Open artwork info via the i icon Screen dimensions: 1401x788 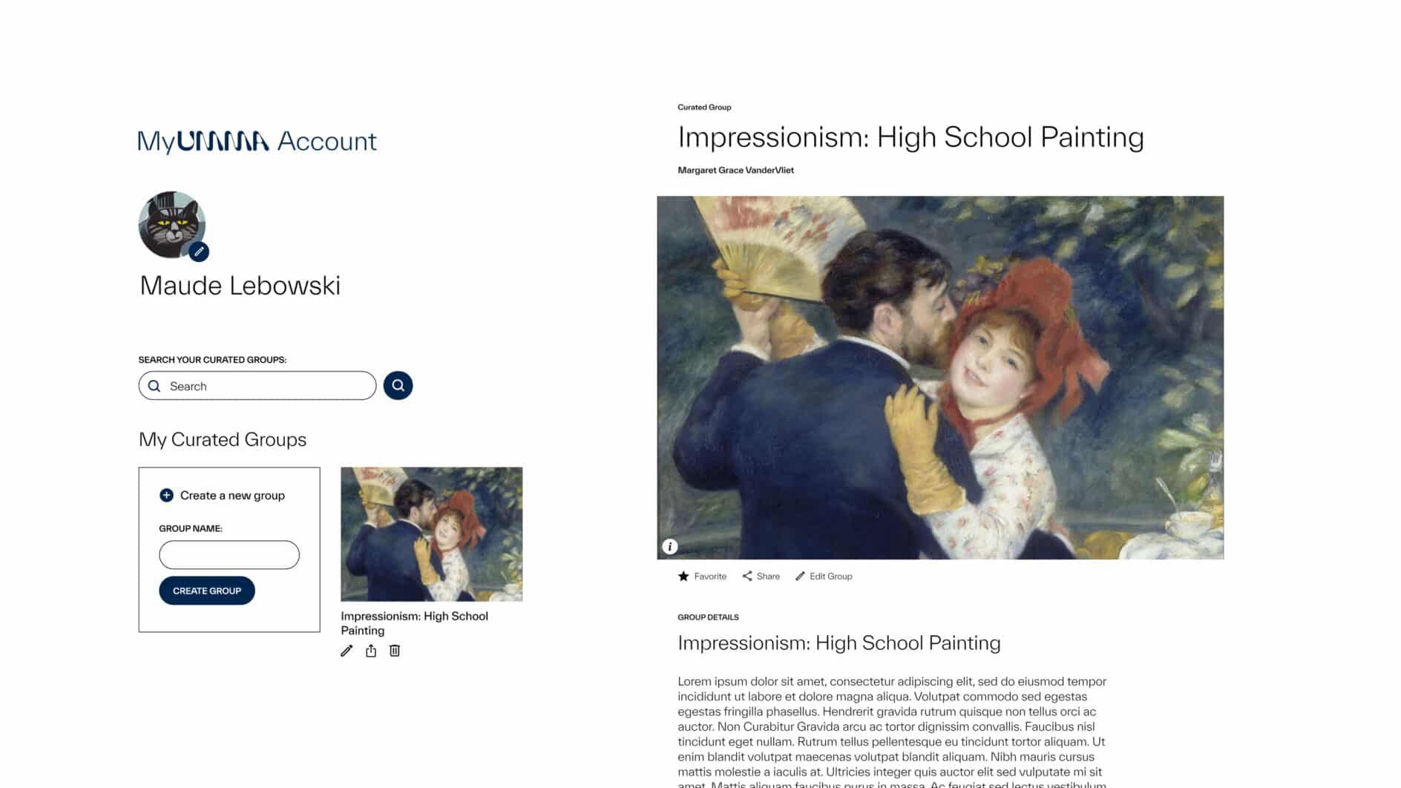671,546
